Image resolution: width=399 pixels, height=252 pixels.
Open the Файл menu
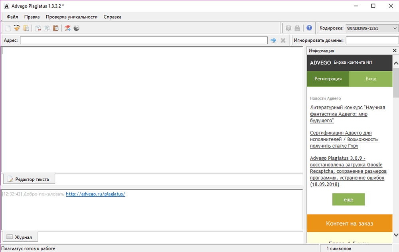[12, 17]
